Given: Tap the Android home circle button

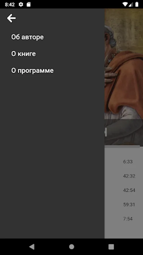Looking at the screenshot, I should 71,247.
